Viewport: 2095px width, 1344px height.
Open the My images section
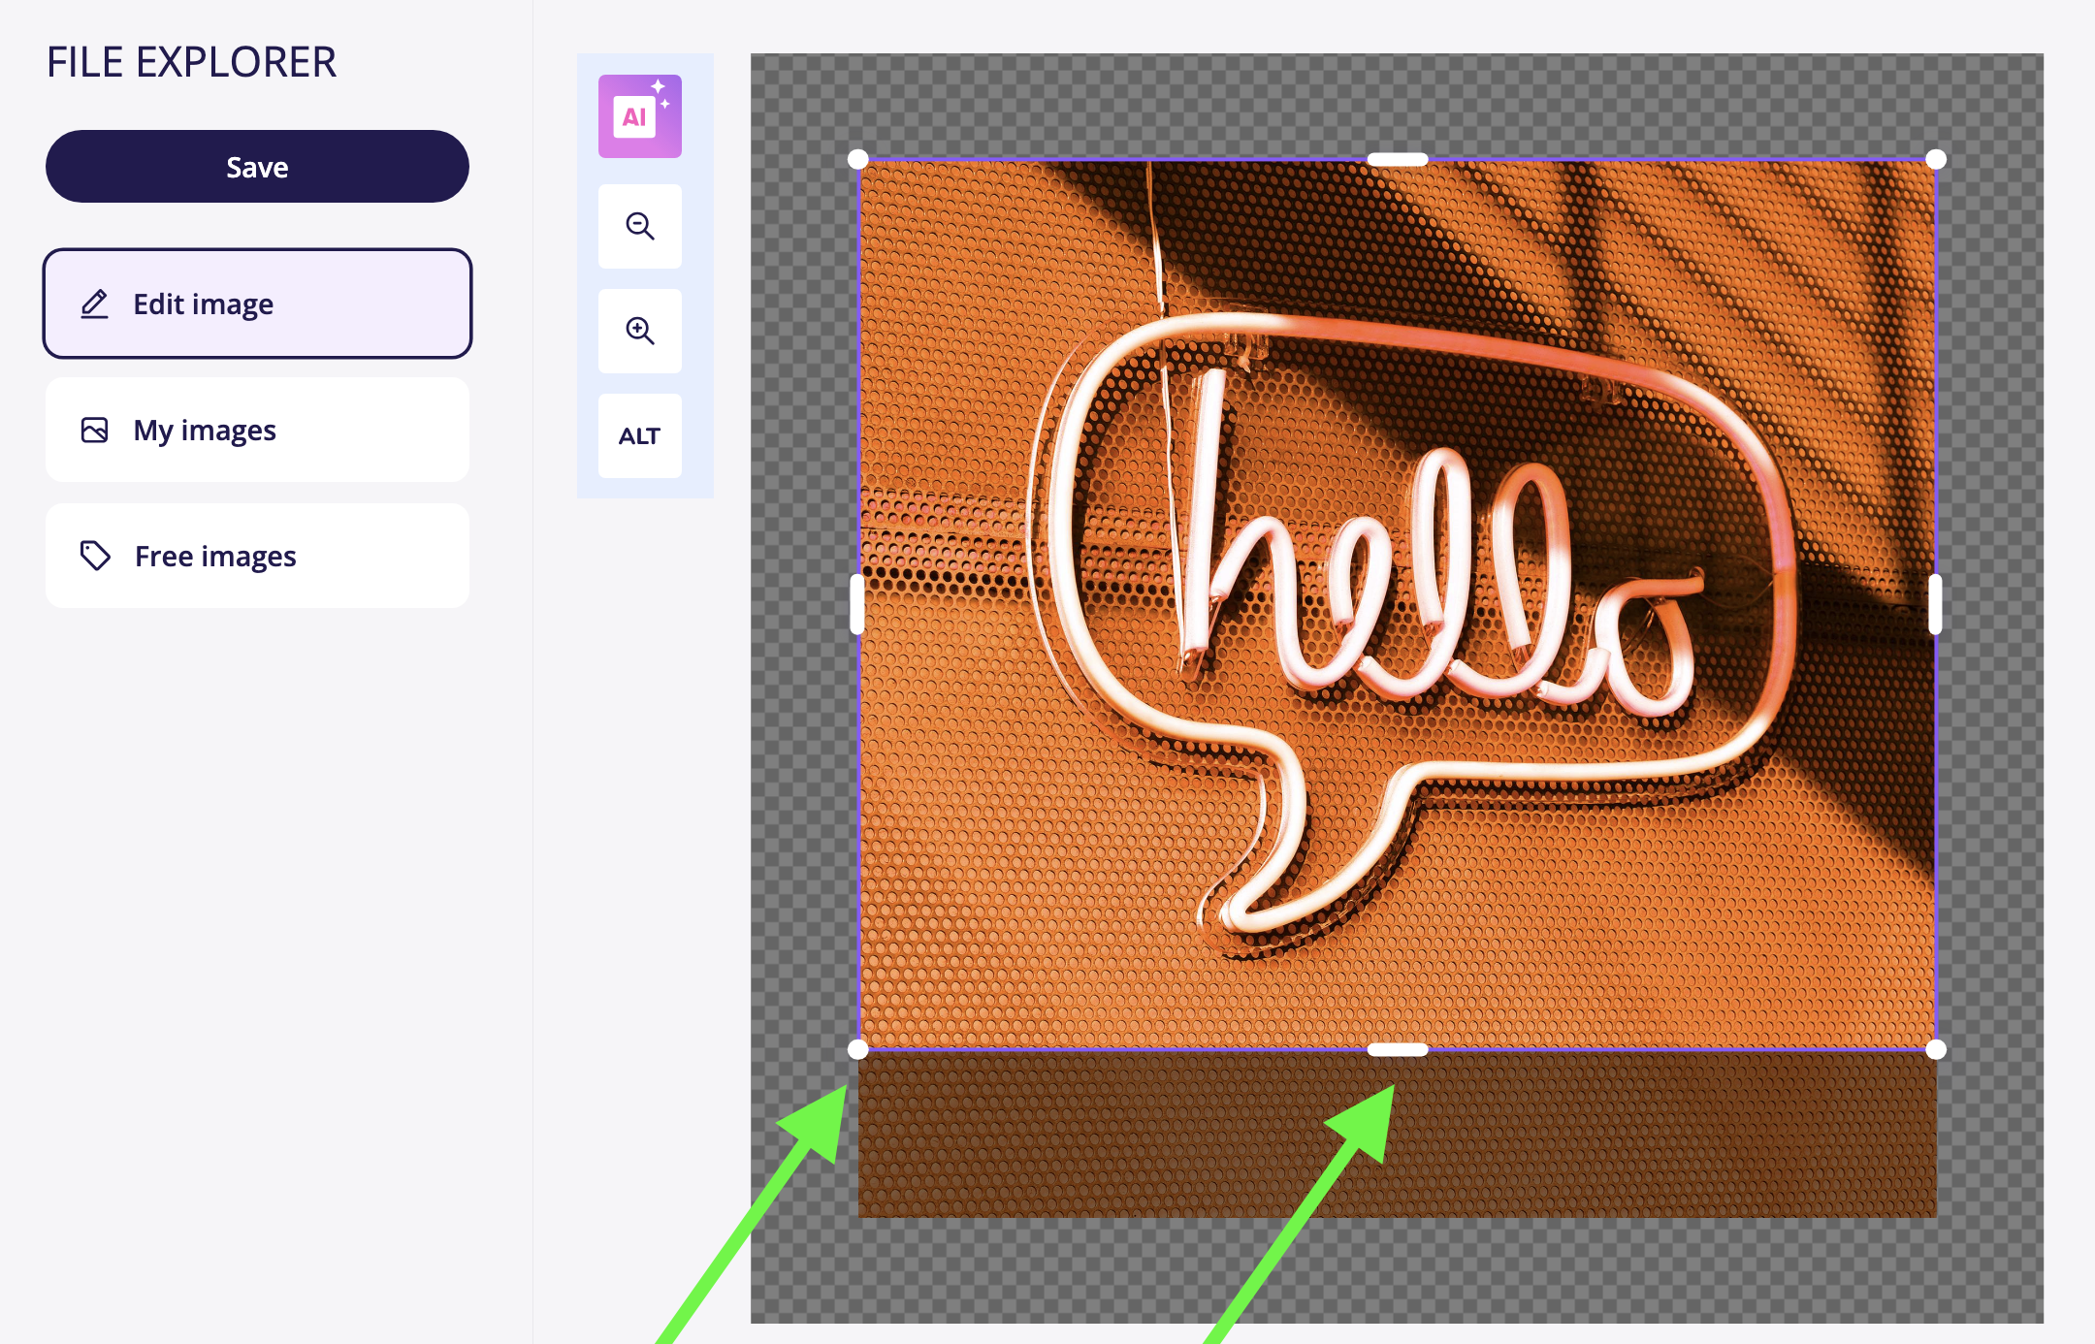click(257, 430)
